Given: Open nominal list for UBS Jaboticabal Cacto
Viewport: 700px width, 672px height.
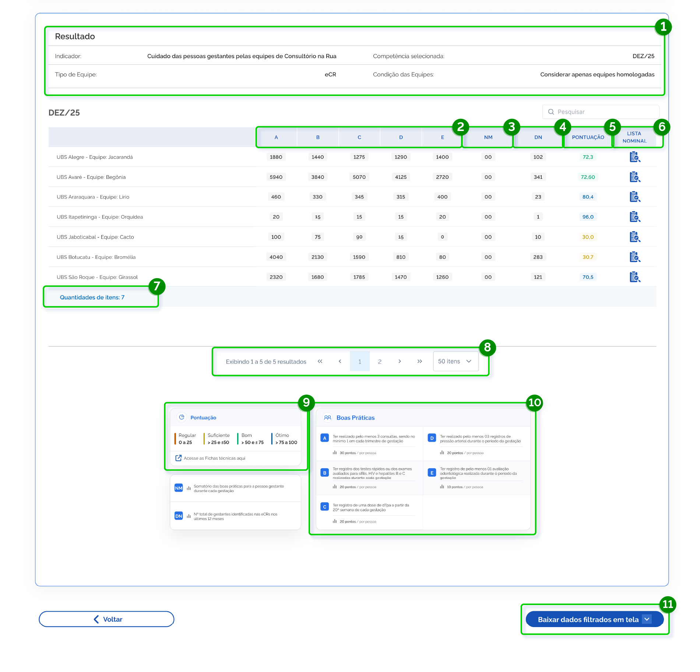Looking at the screenshot, I should (634, 237).
